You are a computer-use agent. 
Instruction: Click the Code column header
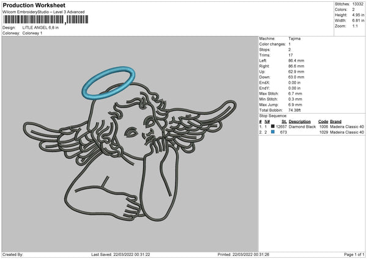(x=323, y=122)
